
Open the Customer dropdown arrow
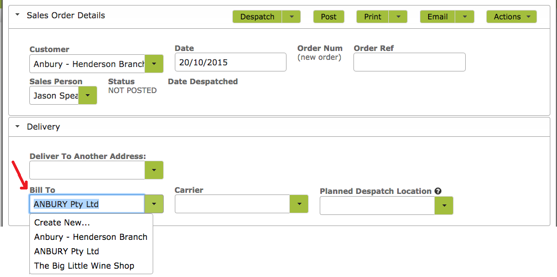tap(154, 64)
